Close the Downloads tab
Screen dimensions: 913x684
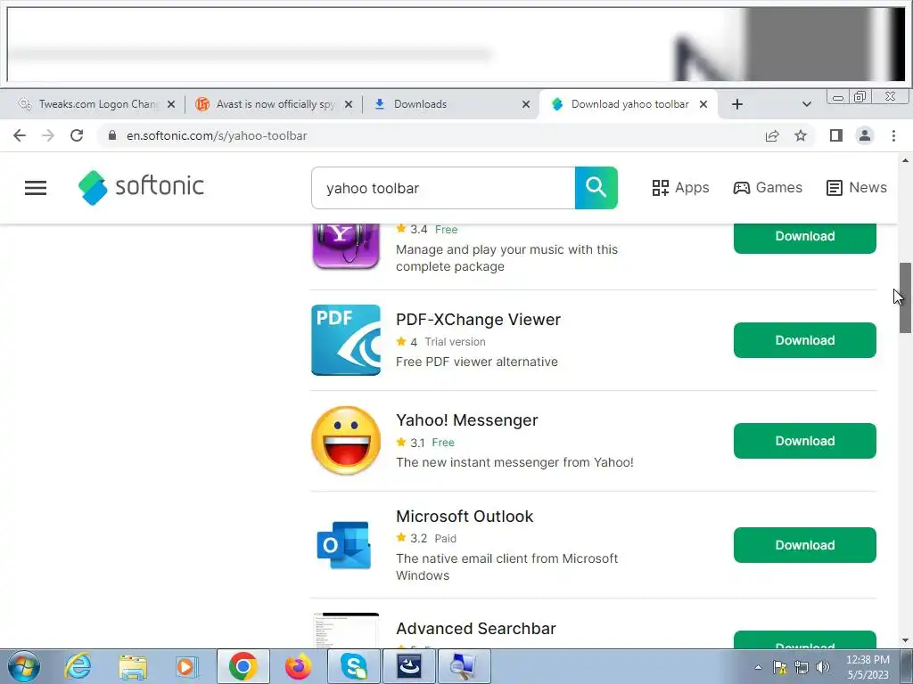(x=526, y=104)
